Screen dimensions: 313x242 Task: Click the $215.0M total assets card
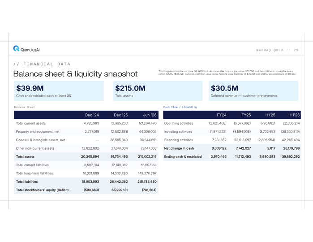click(x=158, y=91)
